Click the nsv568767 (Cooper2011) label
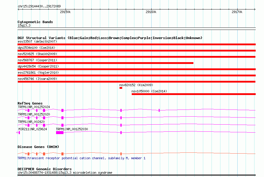264x177 pixels. (37, 60)
